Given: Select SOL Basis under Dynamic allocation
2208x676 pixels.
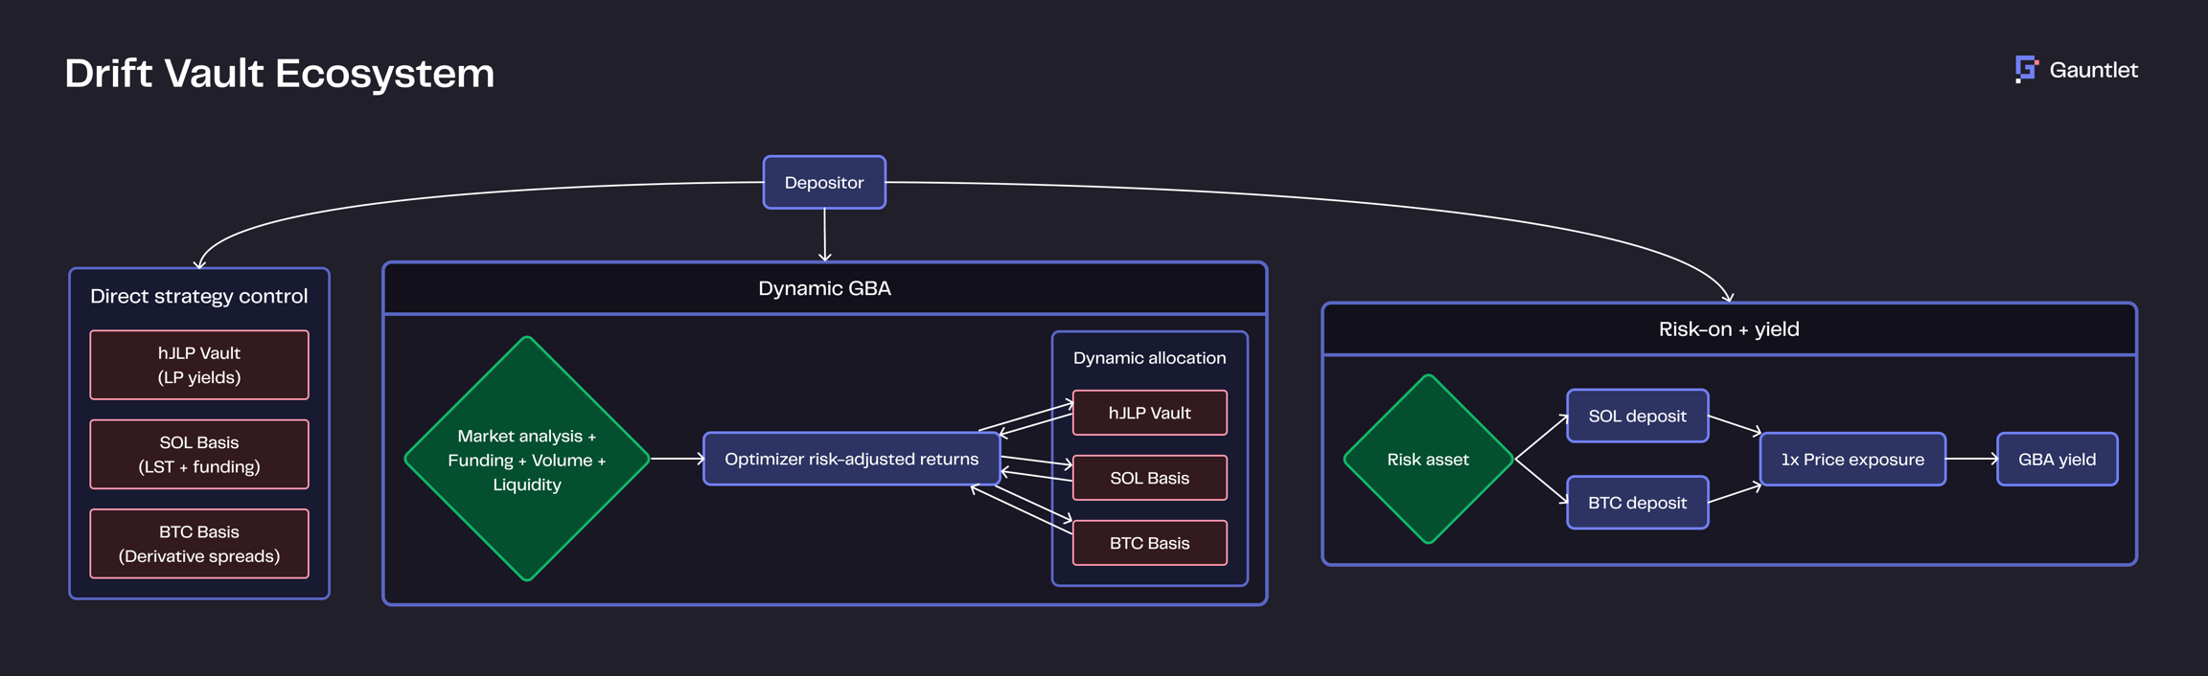Looking at the screenshot, I should click(x=1149, y=478).
